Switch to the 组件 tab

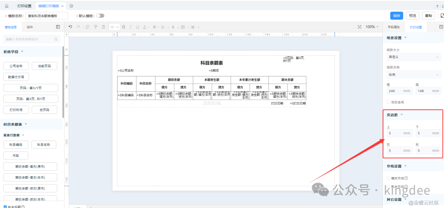click(x=30, y=27)
